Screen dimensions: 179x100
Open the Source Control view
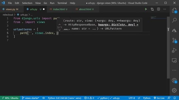point(174,40)
